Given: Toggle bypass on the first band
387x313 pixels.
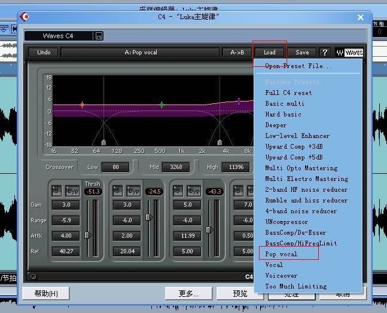Looking at the screenshot, I should click(73, 191).
